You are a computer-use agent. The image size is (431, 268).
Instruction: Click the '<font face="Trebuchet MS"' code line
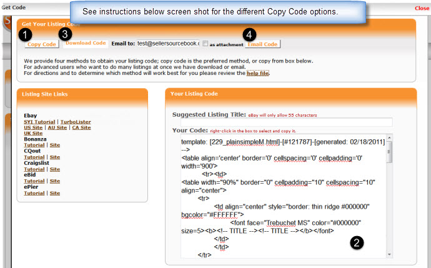(x=295, y=223)
